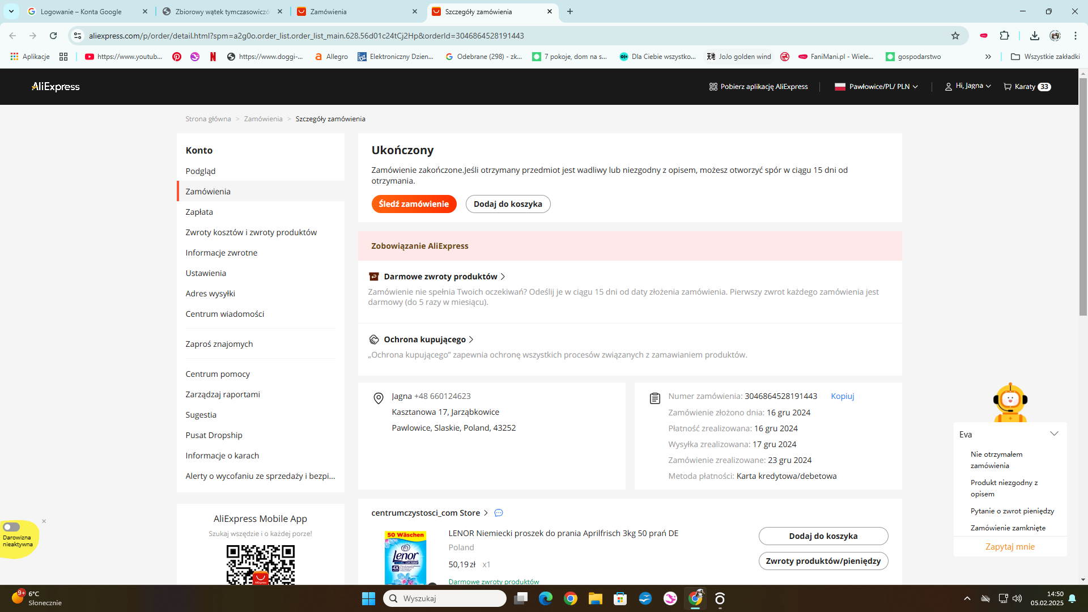
Task: Click Strona główna breadcrumb
Action: (x=208, y=119)
